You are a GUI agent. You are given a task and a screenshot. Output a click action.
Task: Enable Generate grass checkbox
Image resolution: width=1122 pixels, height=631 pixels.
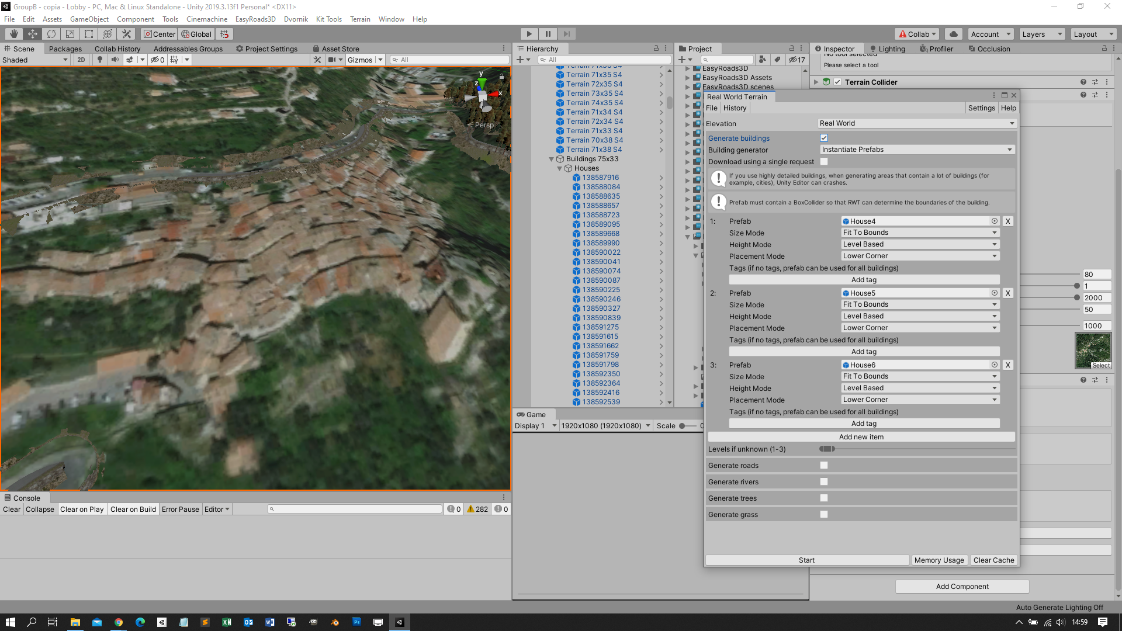(824, 515)
